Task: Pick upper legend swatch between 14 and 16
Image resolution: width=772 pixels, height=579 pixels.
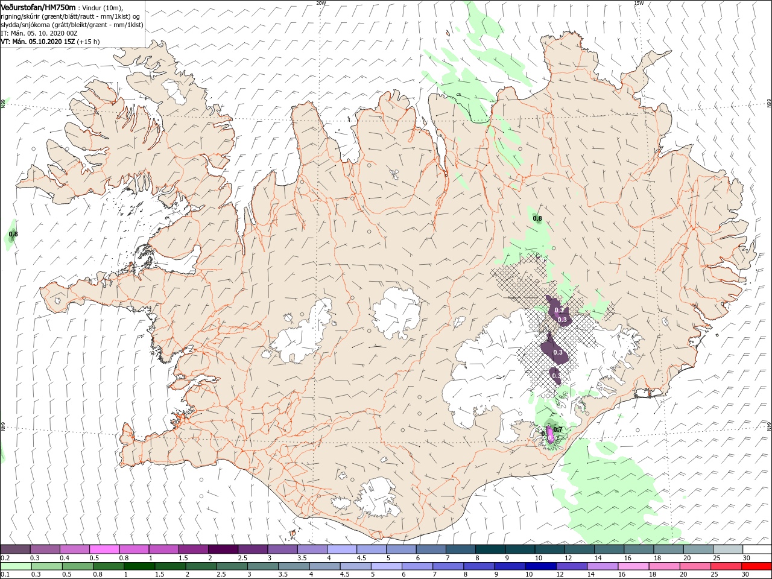Action: pyautogui.click(x=609, y=549)
